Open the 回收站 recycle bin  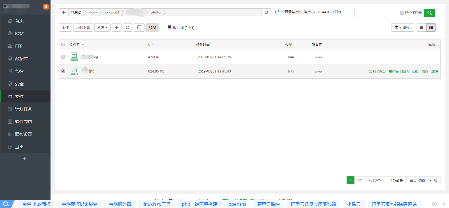pos(403,27)
